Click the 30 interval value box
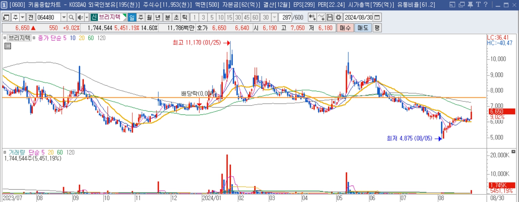The image size is (519, 202). click(266, 18)
